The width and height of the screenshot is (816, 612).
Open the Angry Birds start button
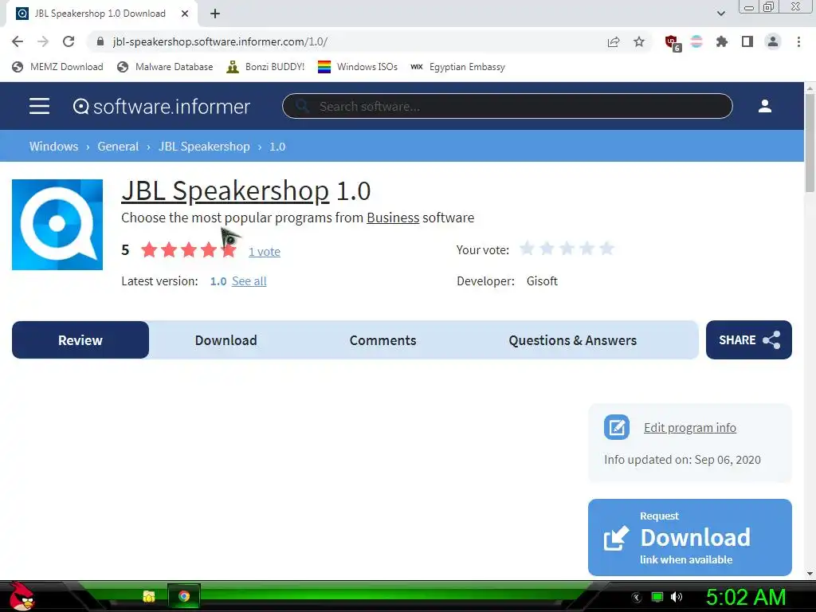click(22, 596)
